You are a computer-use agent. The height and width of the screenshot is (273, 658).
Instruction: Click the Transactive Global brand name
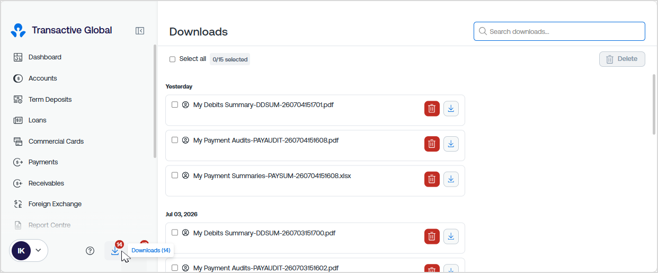click(x=72, y=30)
